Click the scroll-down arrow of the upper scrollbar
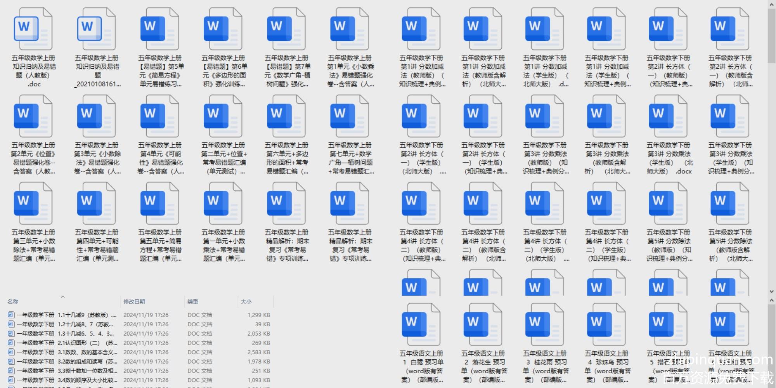Screen dimensions: 776x388 pyautogui.click(x=771, y=291)
